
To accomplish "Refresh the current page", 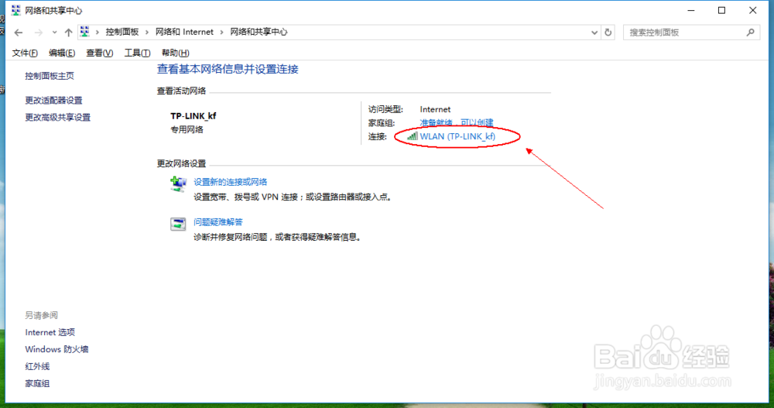I will (608, 33).
